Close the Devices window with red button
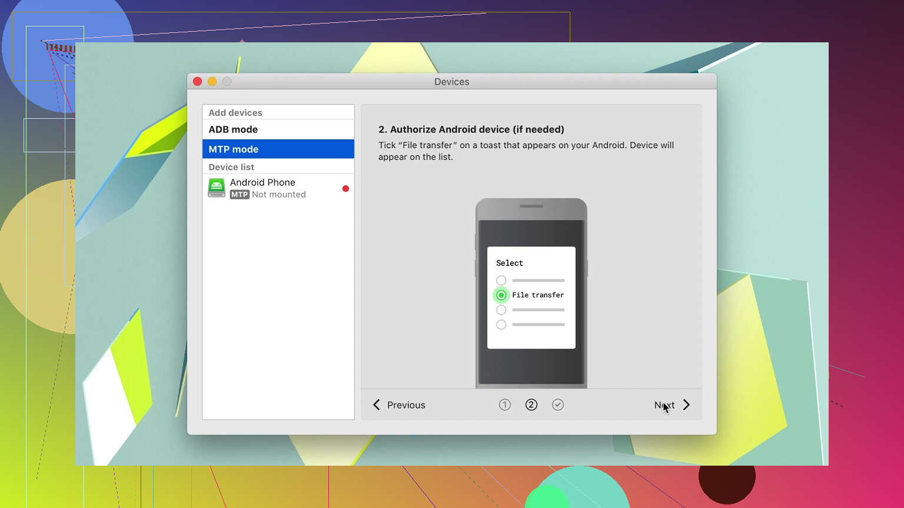This screenshot has width=904, height=508. tap(198, 82)
